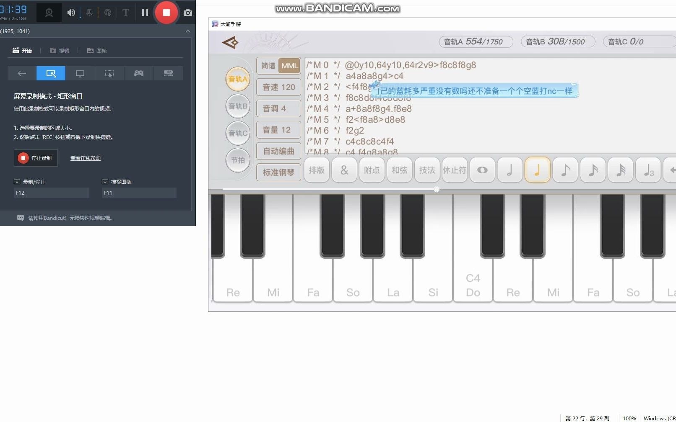This screenshot has height=422, width=676.
Task: Click the 捕捉图像 hotkey field F11
Action: 139,193
